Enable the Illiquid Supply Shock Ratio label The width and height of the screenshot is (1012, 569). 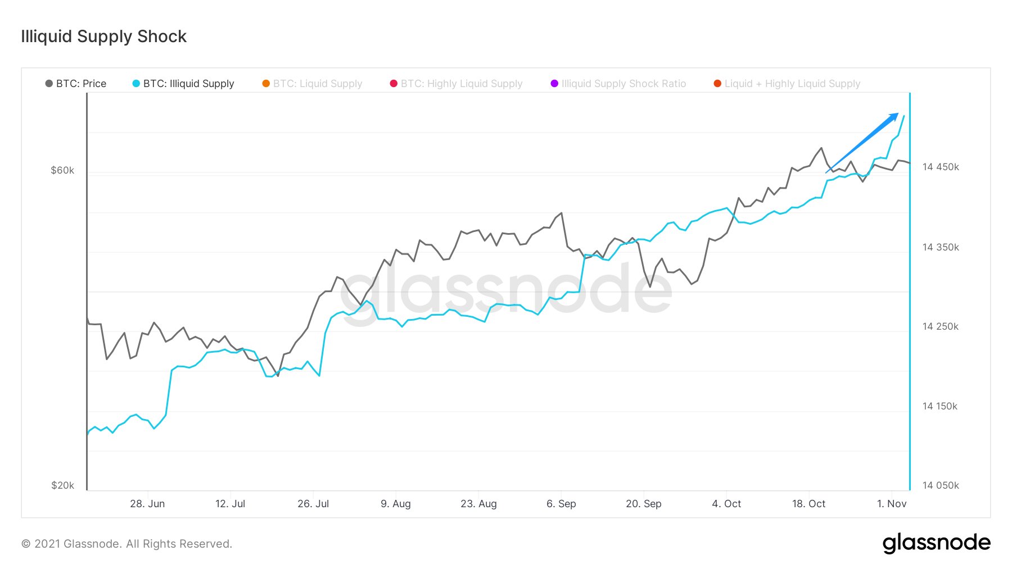point(624,84)
